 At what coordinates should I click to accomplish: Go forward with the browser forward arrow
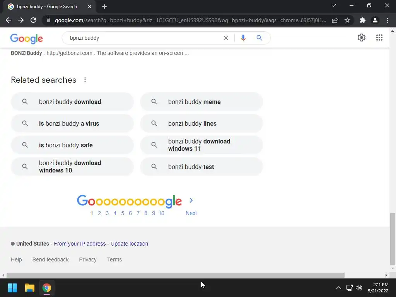(21, 20)
